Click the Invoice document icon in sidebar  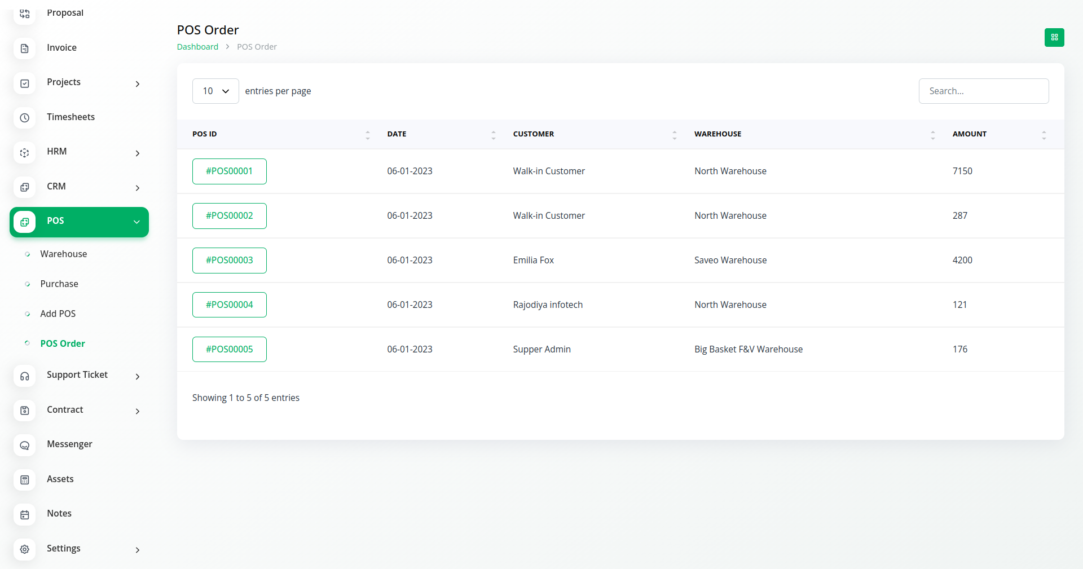pos(25,48)
